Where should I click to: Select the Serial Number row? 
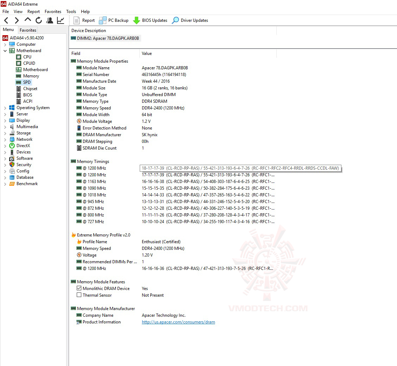click(x=172, y=74)
